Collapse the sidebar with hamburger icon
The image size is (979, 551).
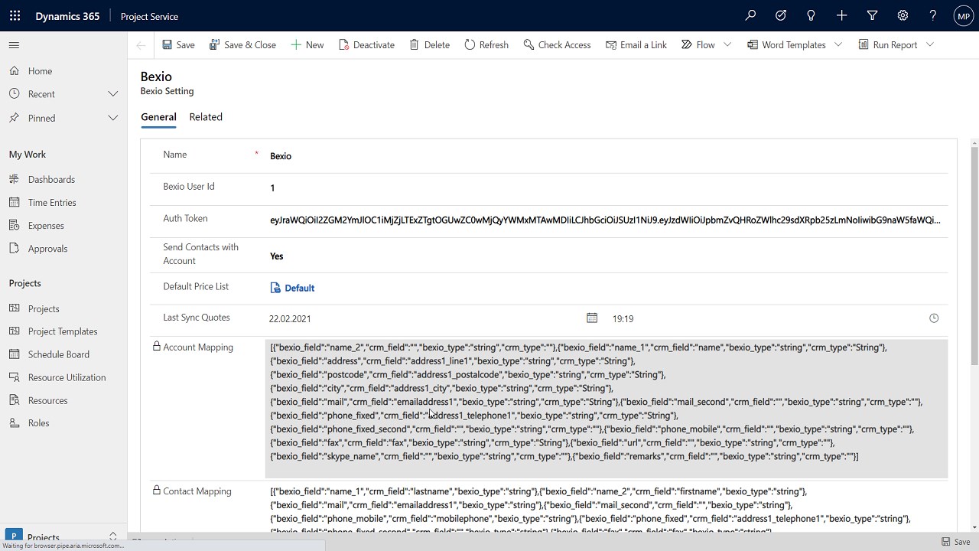[x=14, y=45]
